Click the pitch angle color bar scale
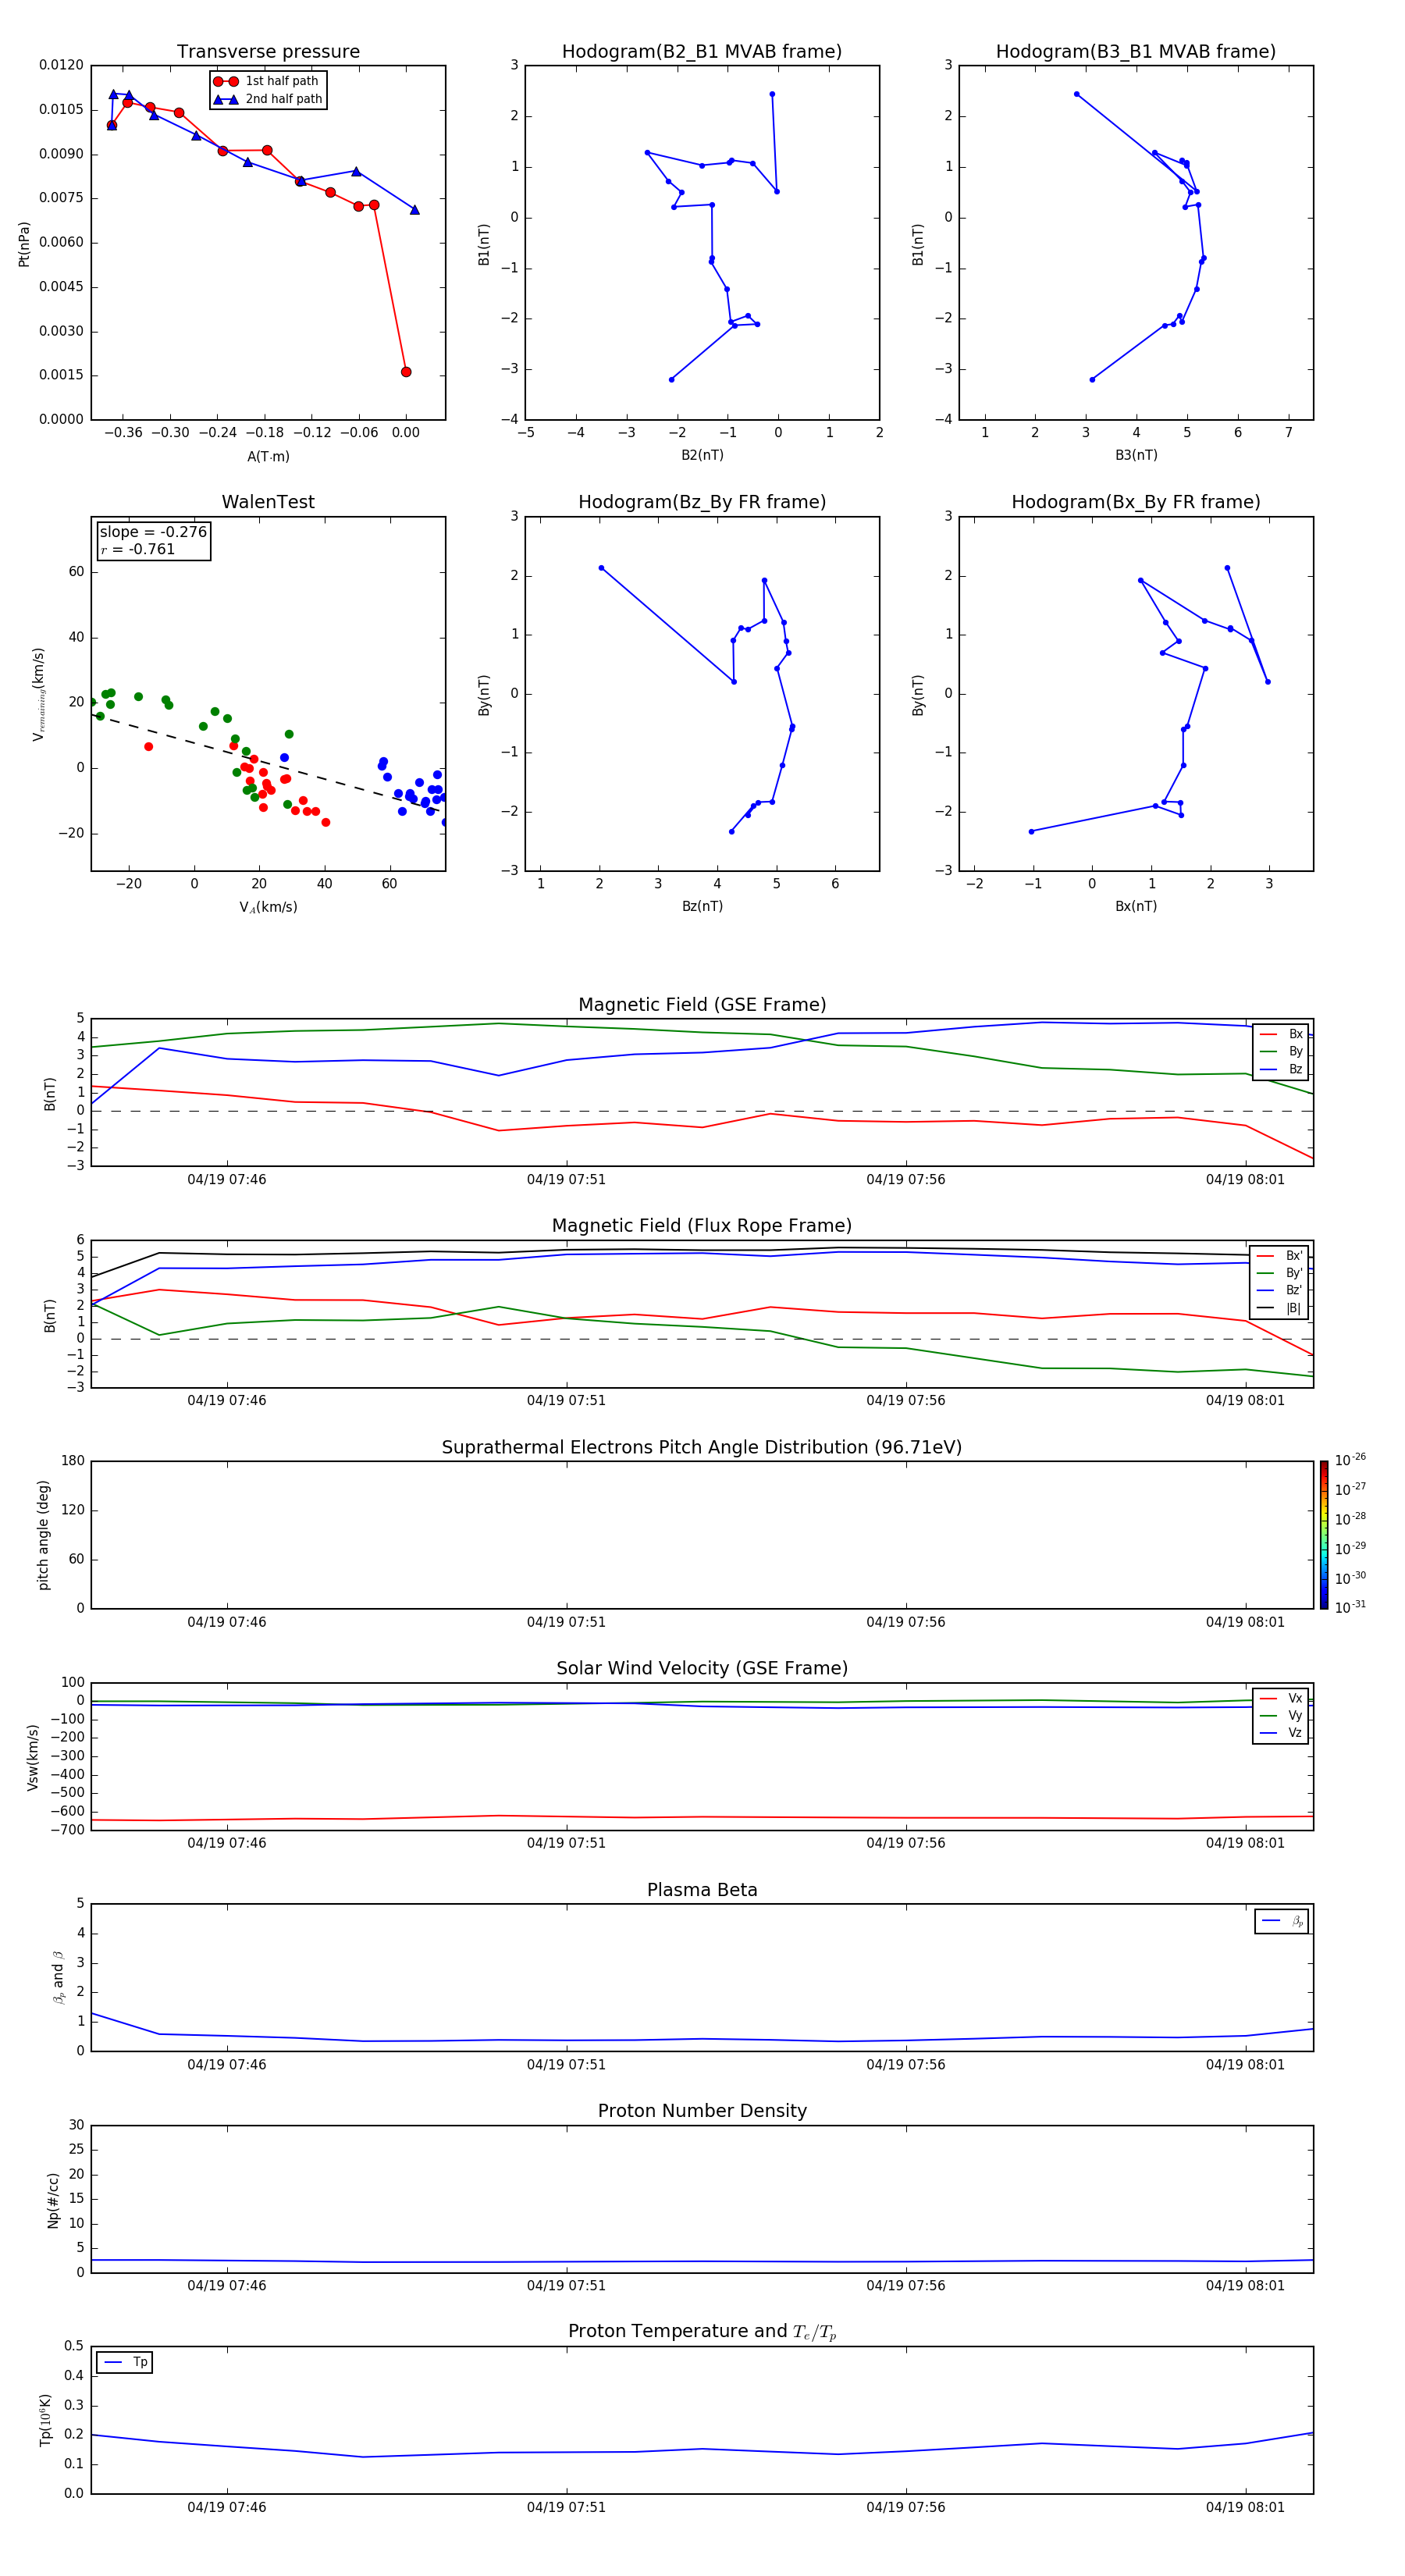Screen dimensions: 1405x2576 (x=1324, y=1535)
